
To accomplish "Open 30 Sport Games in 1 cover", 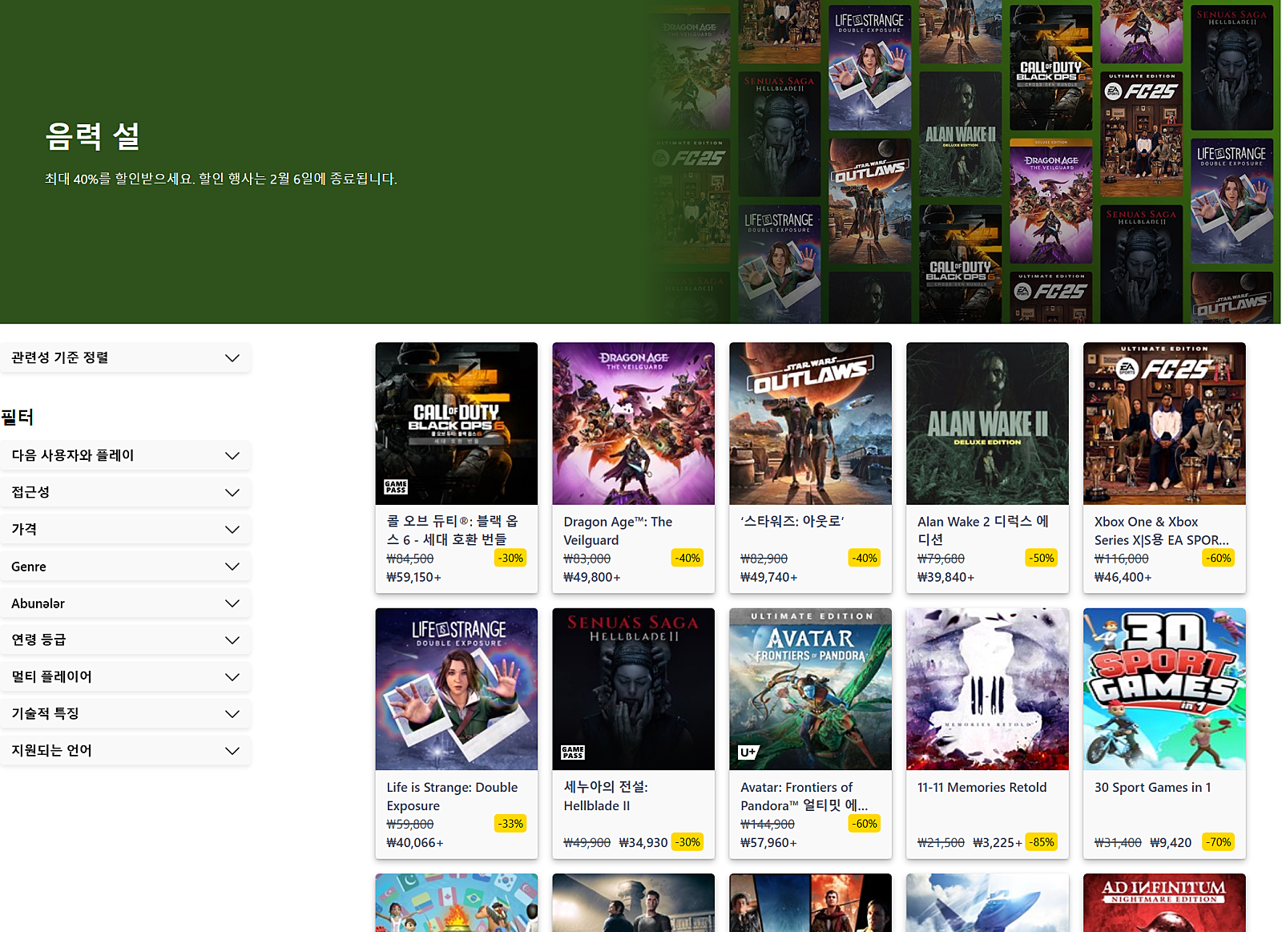I will tap(1165, 689).
